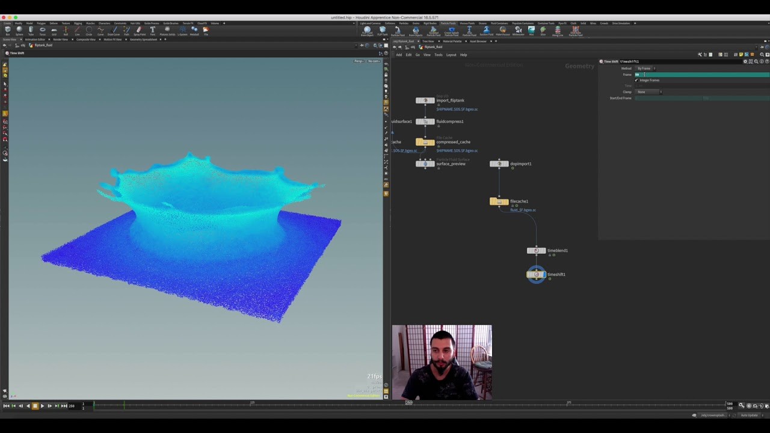
Task: Open the Method By Frame dropdown
Action: coord(645,69)
